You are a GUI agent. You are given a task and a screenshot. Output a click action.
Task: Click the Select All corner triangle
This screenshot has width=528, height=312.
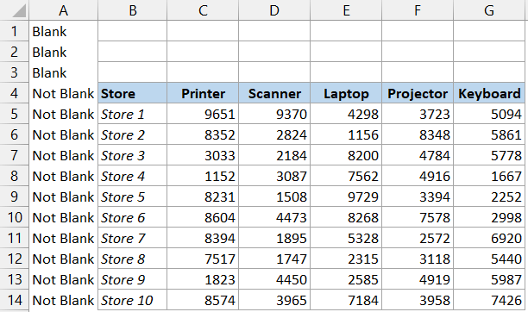[x=19, y=10]
